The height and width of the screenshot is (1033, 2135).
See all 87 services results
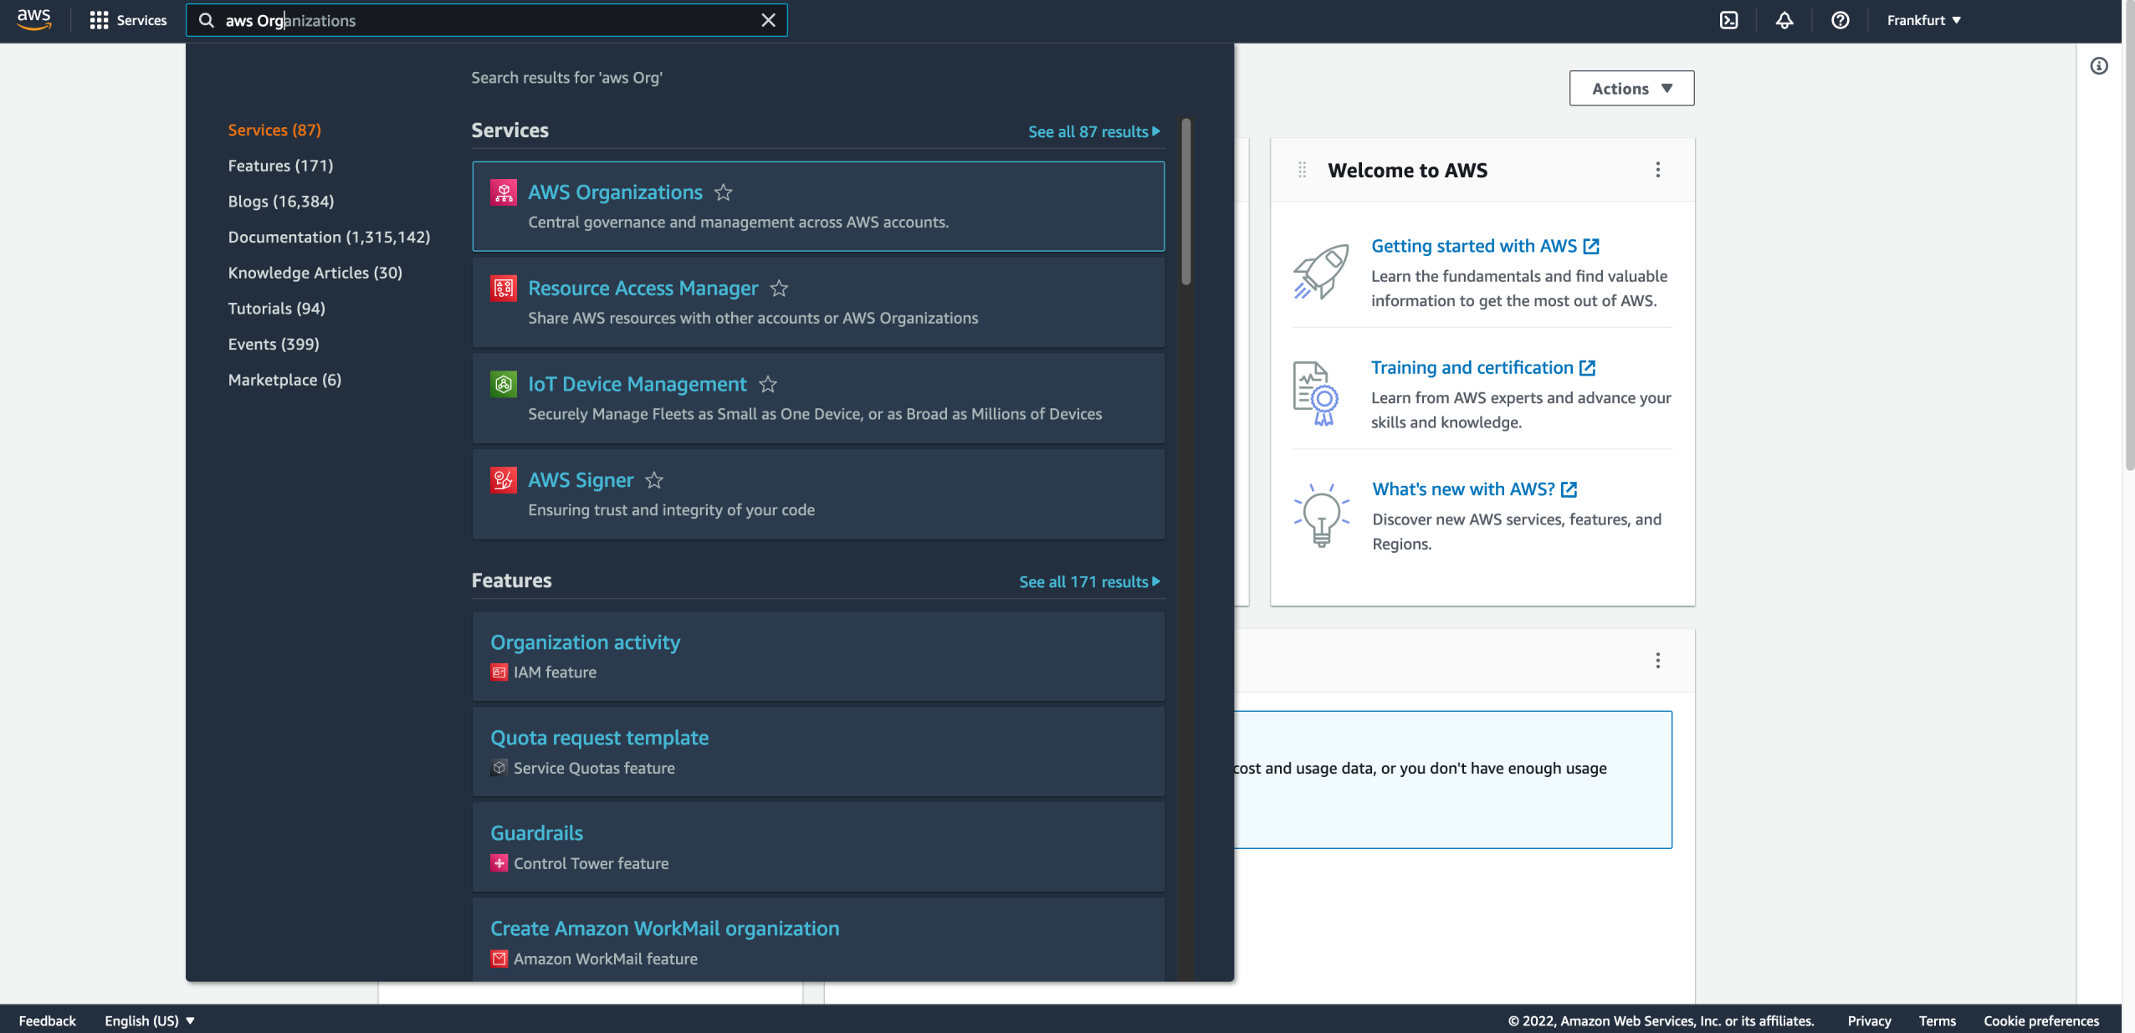point(1093,132)
